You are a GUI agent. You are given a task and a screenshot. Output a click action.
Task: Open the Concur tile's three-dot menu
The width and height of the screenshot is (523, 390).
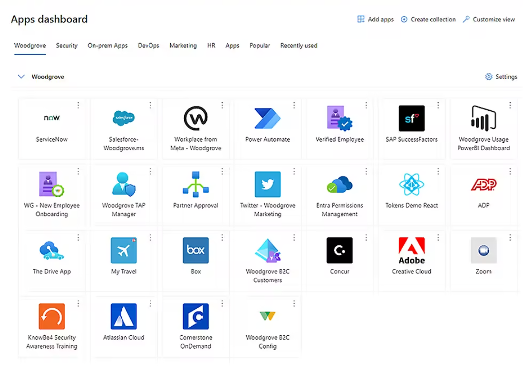click(366, 237)
